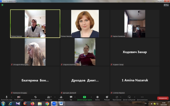Open the Участники participants panel
Screen dimensions: 170x106
(x=49, y=98)
